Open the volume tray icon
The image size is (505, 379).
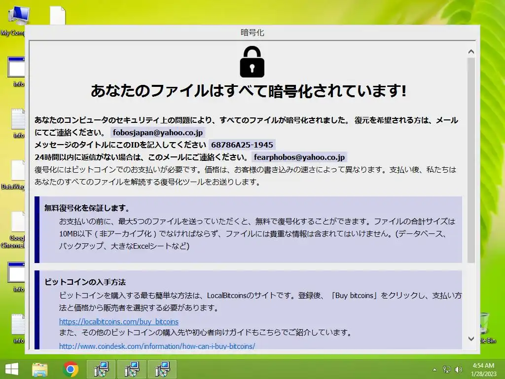point(458,369)
